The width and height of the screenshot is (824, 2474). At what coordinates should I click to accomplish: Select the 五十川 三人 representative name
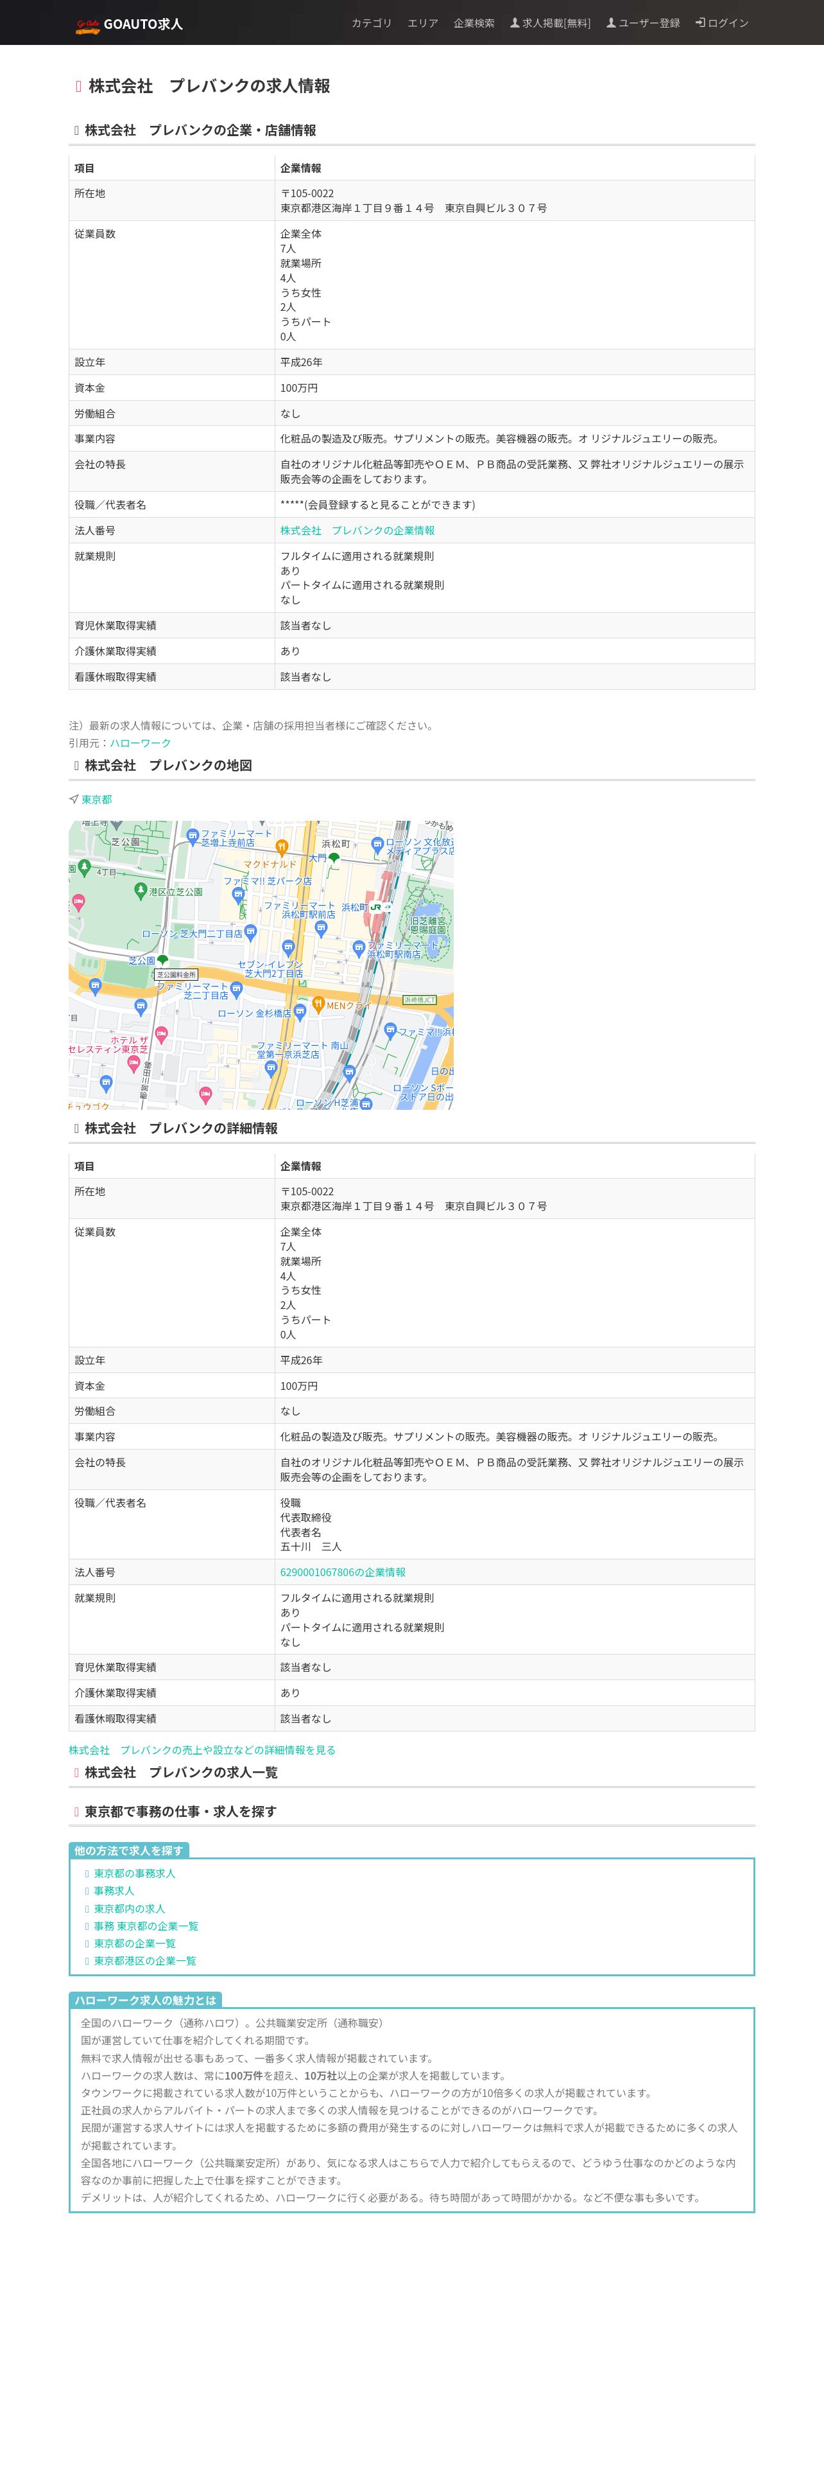click(311, 1547)
